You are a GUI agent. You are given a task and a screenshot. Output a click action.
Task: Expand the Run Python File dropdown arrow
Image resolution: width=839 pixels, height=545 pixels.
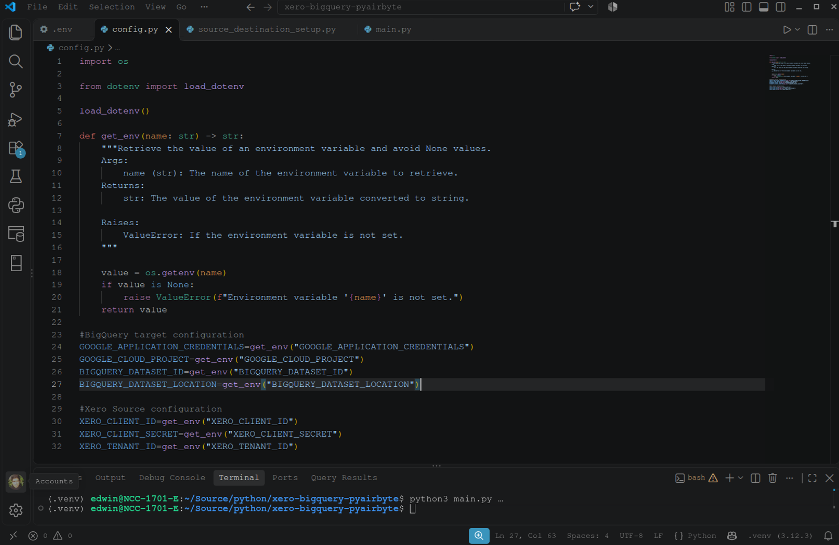[798, 30]
